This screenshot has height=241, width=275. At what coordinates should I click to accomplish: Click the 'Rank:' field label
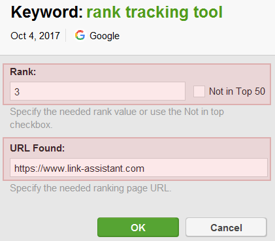[23, 72]
